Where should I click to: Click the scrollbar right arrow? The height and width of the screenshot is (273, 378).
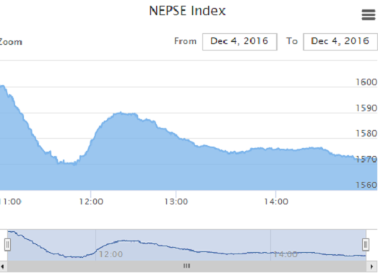[372, 266]
